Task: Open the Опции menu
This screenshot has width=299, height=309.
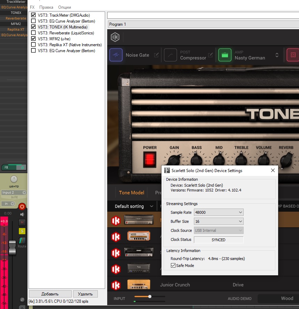Action: 64,7
